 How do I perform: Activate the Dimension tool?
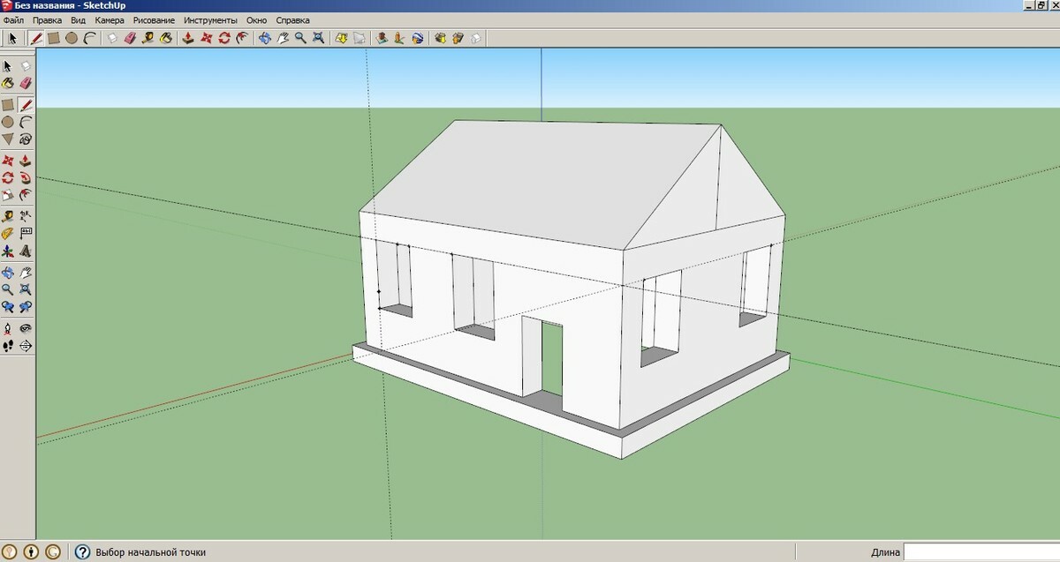[26, 215]
